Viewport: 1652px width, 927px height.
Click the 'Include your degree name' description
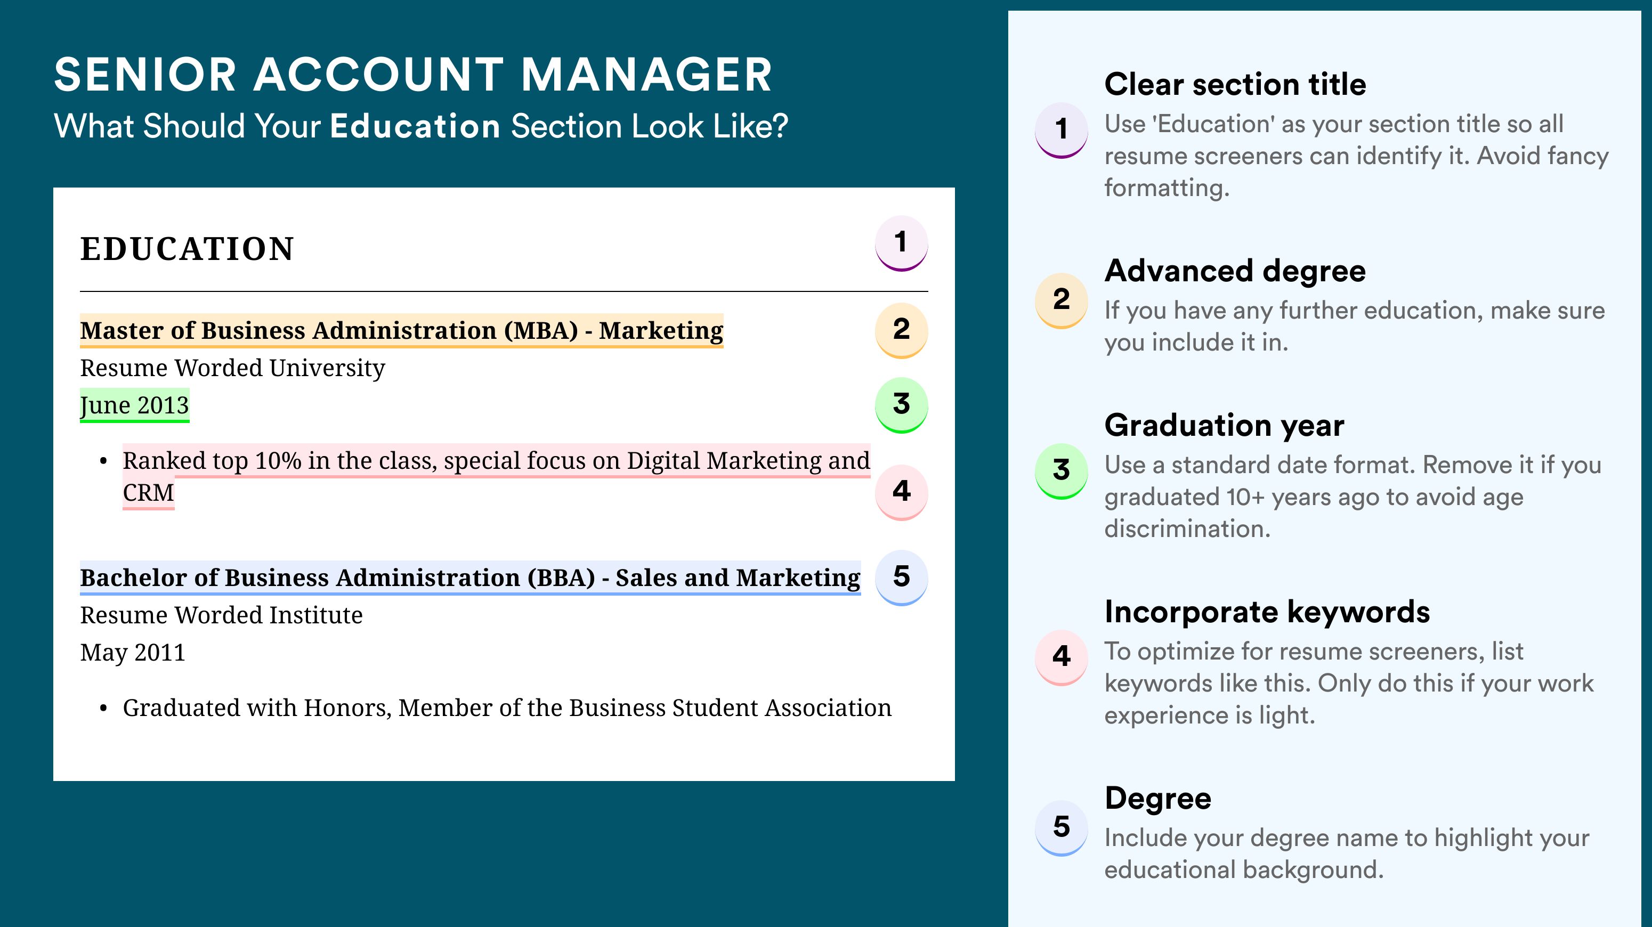pos(1347,854)
